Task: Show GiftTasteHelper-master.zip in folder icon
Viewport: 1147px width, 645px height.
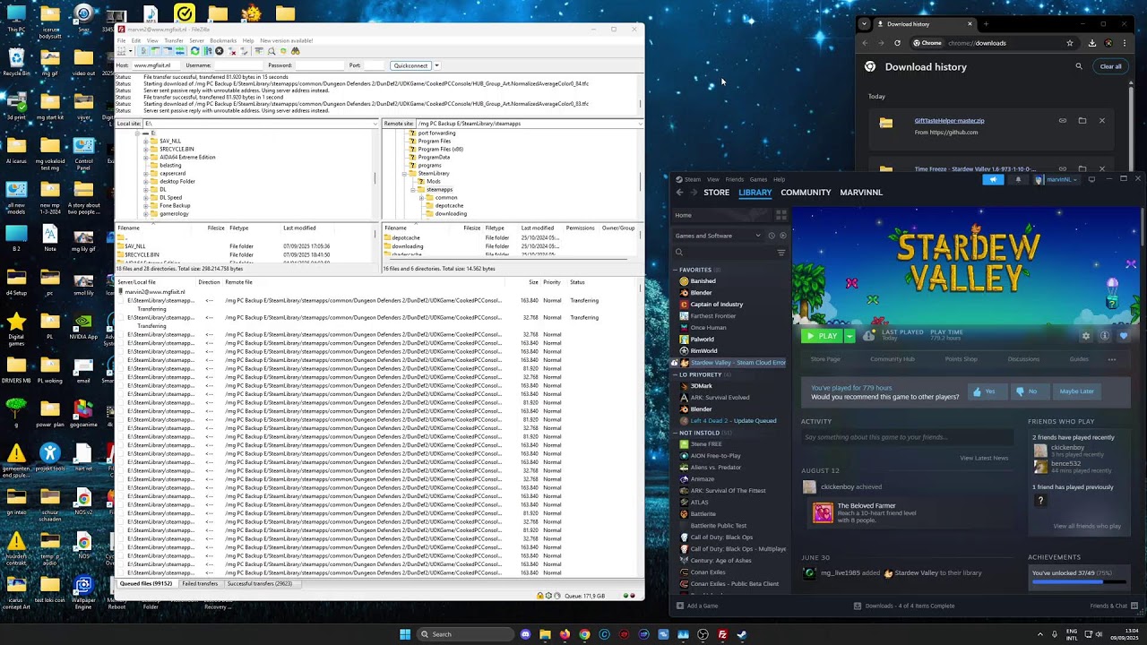Action: click(x=1082, y=120)
